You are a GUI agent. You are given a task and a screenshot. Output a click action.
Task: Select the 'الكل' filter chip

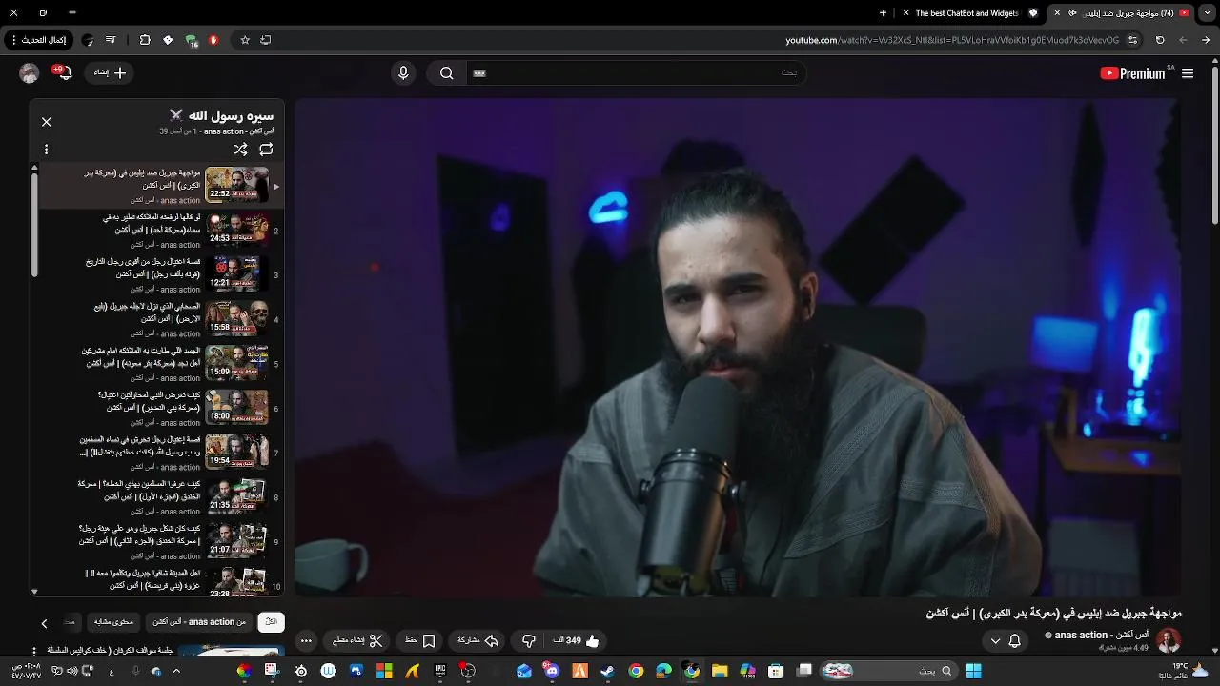(x=271, y=622)
